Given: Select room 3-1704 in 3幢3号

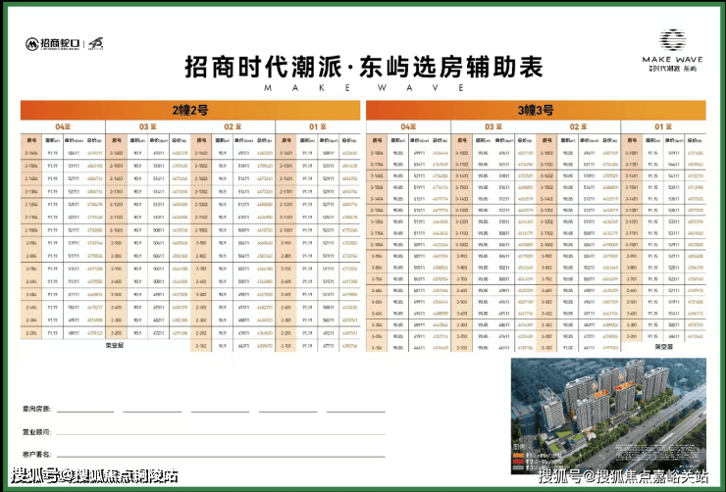Looking at the screenshot, I should coord(377,165).
